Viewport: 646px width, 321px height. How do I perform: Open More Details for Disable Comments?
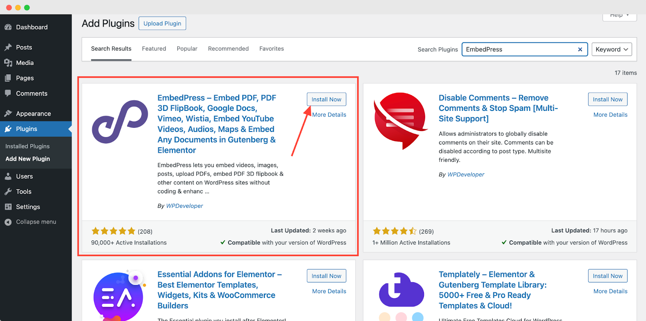click(x=610, y=115)
